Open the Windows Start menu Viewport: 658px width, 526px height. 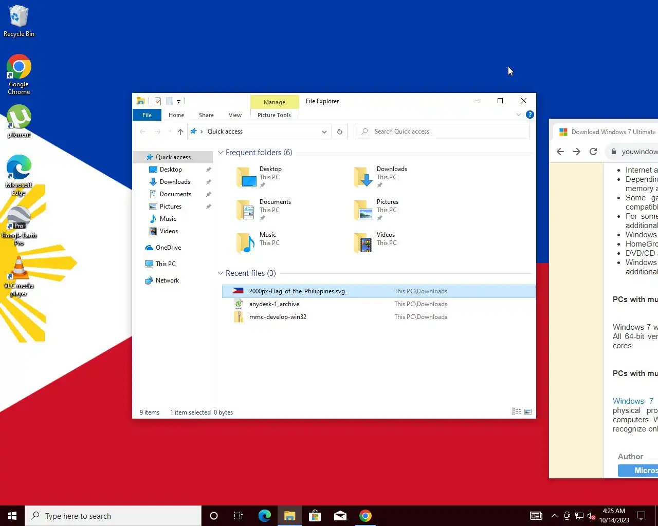click(12, 516)
